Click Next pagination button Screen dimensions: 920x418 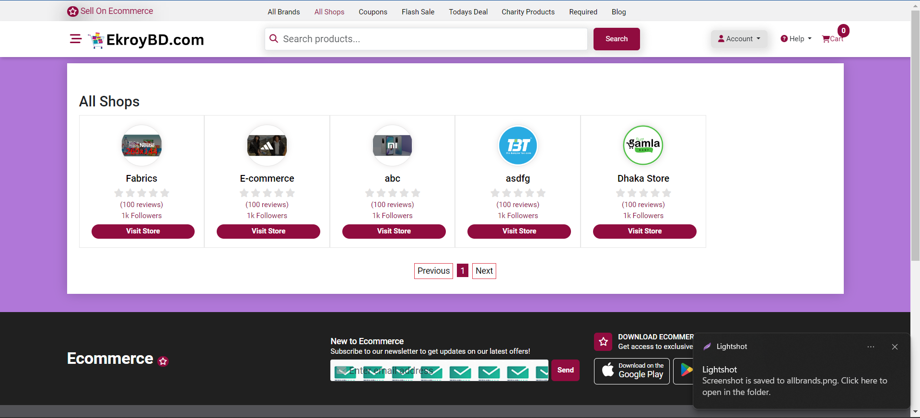484,271
